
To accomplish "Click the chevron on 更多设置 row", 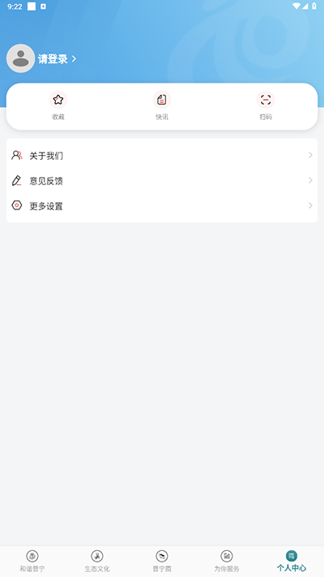I will [x=310, y=205].
